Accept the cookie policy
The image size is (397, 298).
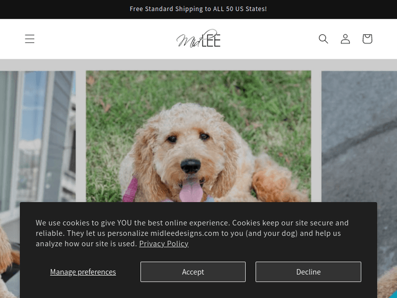(193, 272)
